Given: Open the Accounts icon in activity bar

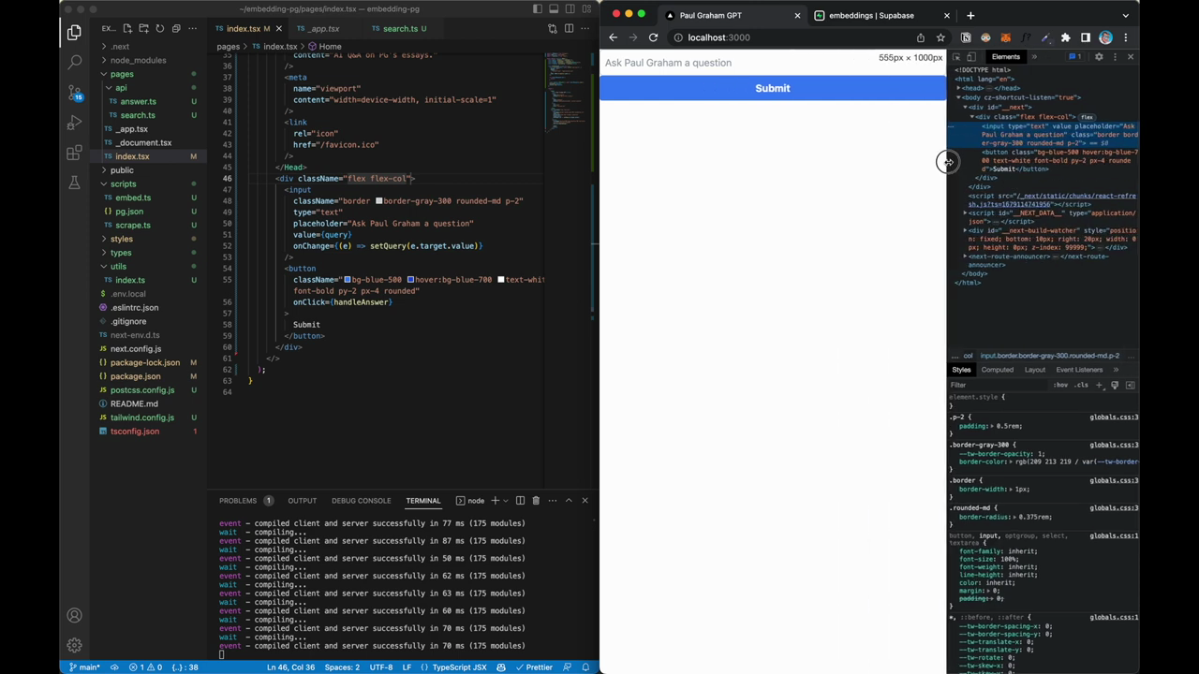Looking at the screenshot, I should tap(74, 615).
